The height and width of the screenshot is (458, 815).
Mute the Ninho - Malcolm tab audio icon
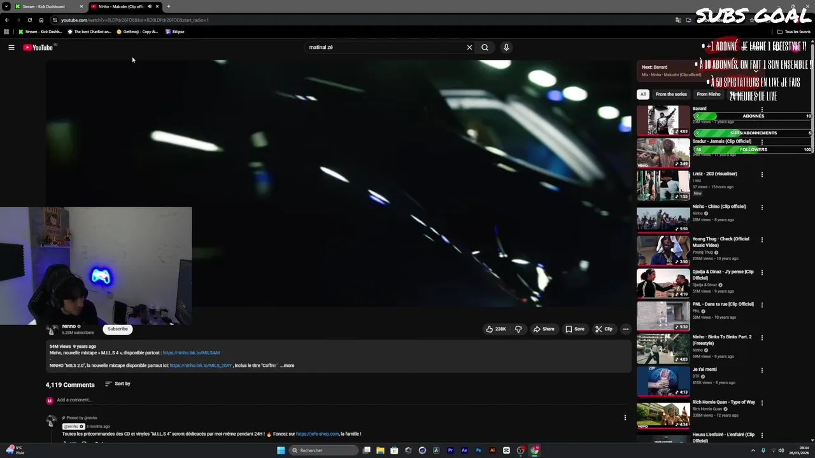pyautogui.click(x=150, y=6)
